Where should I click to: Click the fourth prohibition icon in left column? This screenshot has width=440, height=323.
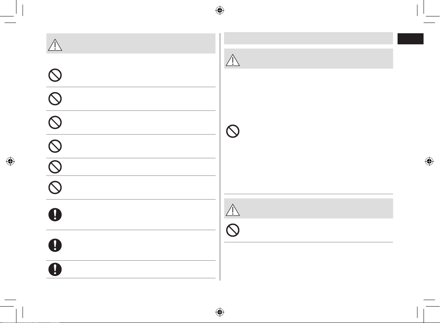tap(55, 146)
